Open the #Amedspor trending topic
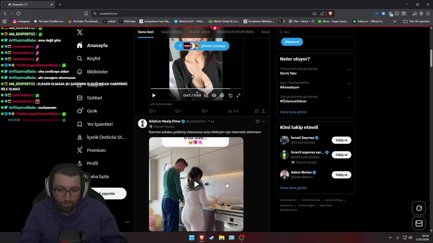 (x=290, y=87)
